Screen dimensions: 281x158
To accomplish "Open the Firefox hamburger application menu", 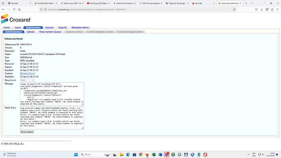I will pyautogui.click(x=277, y=9).
